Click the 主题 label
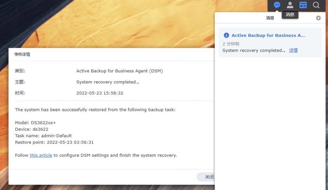 click(x=20, y=82)
